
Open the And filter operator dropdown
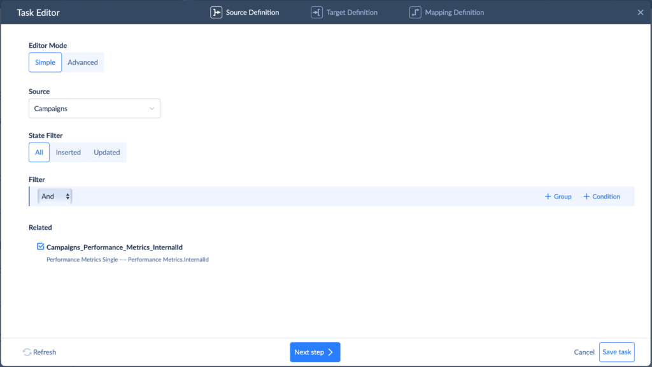click(x=55, y=197)
